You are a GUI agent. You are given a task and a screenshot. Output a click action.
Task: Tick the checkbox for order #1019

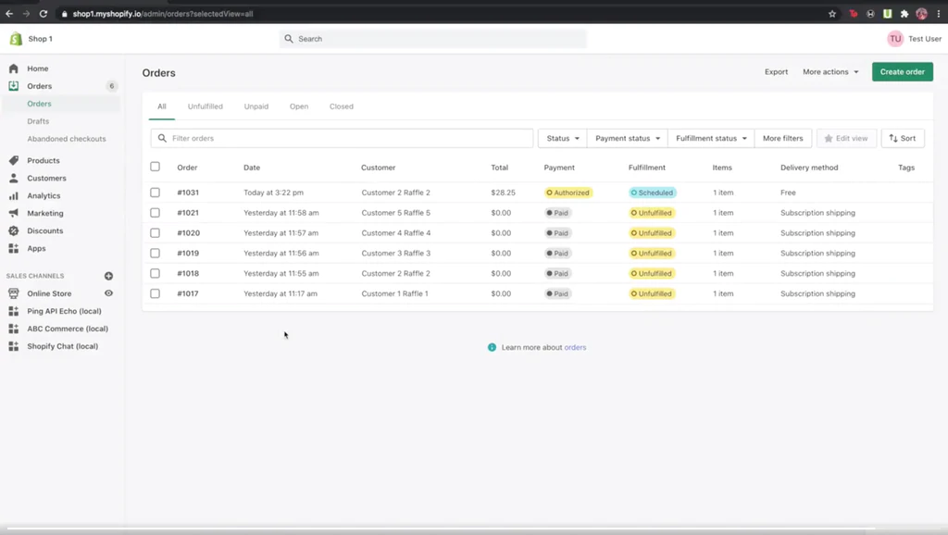[x=155, y=253]
